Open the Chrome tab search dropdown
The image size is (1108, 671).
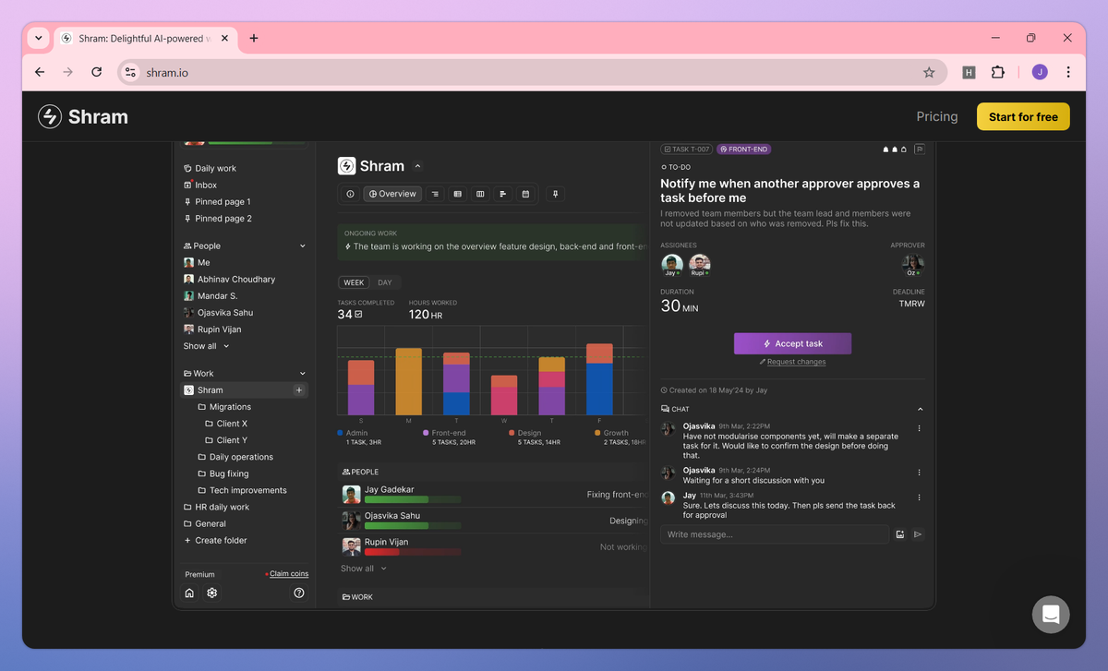click(x=38, y=38)
